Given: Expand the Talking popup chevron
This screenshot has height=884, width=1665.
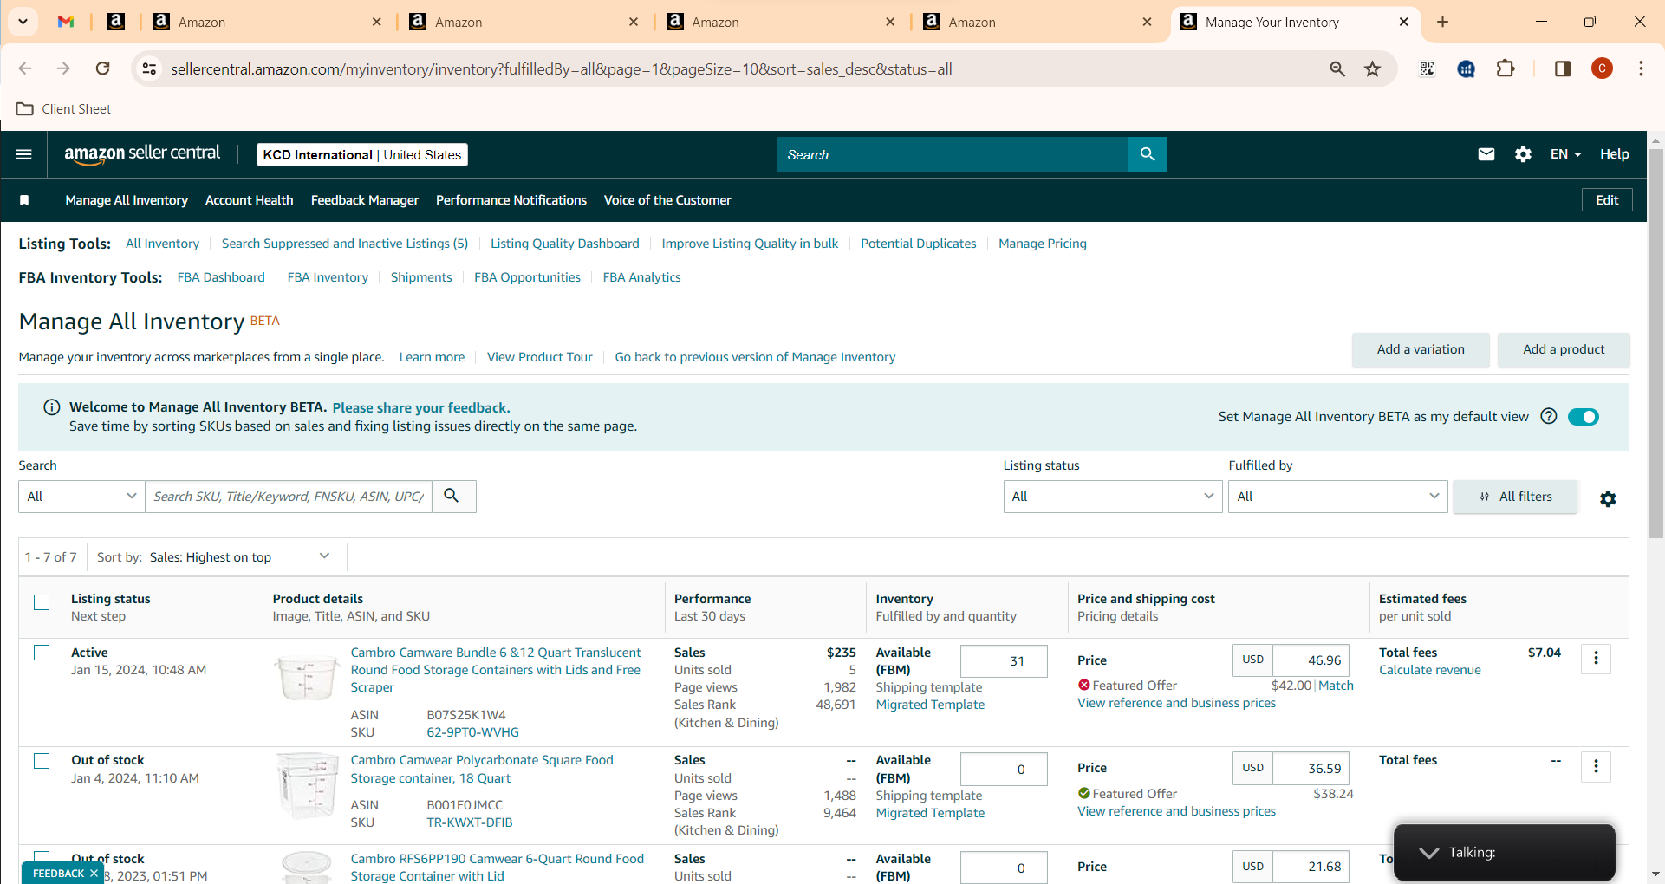Looking at the screenshot, I should 1429,853.
